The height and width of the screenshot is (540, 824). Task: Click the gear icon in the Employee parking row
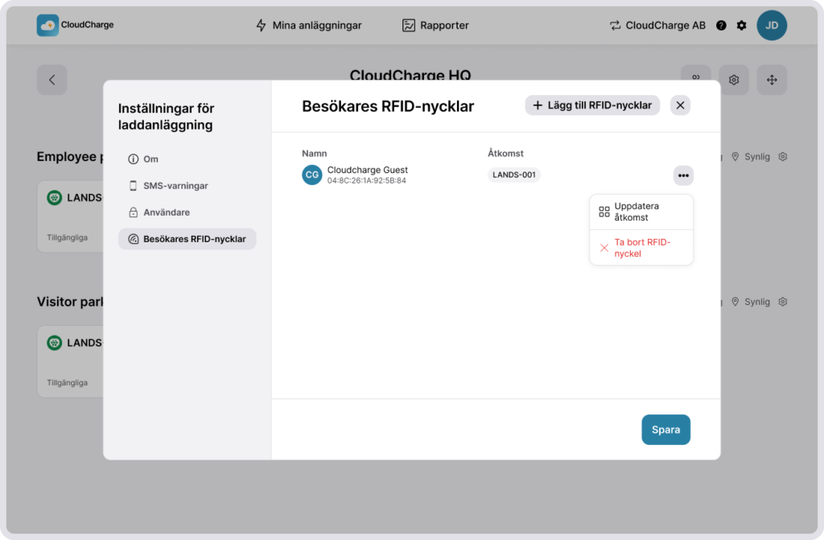tap(782, 157)
